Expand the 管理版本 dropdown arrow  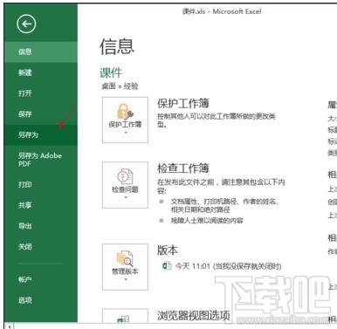tap(126, 279)
